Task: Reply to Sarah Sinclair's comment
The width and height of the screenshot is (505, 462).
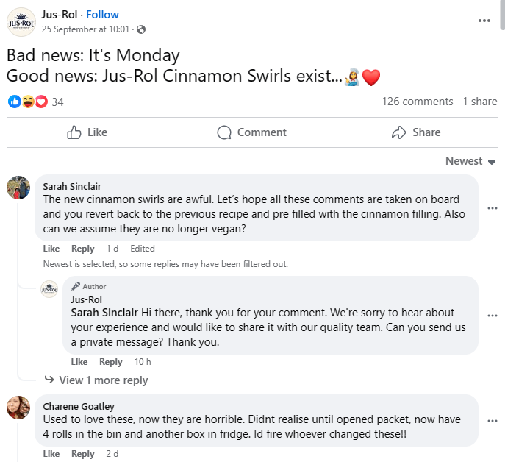Action: click(x=83, y=249)
